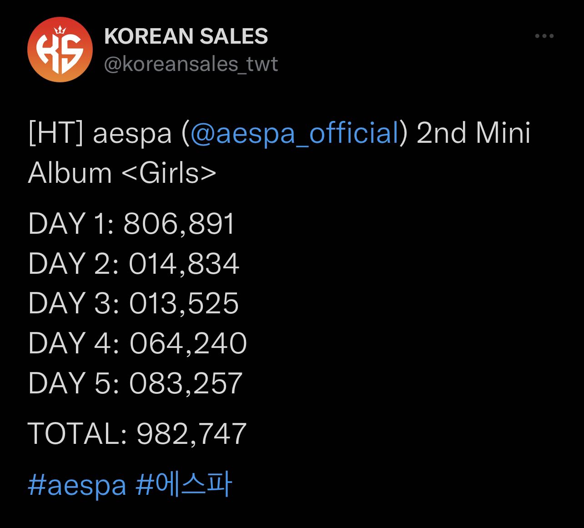Open the #에스파 Korean hashtag
This screenshot has height=528, width=584.
184,484
